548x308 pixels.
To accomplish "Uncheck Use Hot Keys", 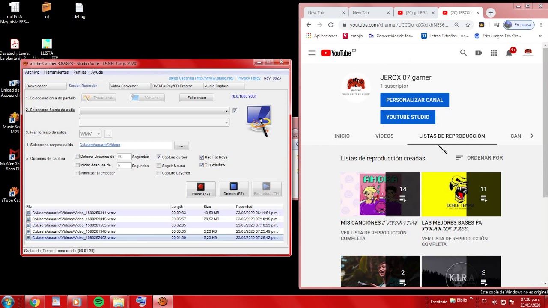I will [201, 157].
